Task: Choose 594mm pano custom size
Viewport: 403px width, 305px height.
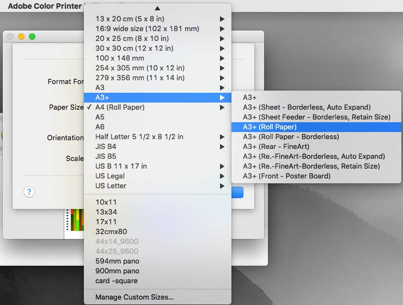Action: (x=157, y=261)
